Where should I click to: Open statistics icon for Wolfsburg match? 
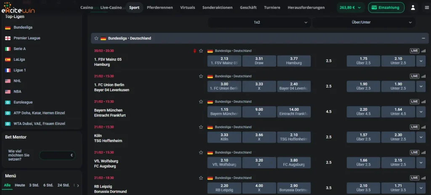pyautogui.click(x=423, y=152)
